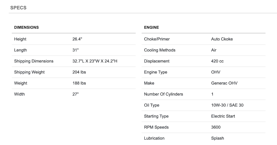
Task: Select the ENGINE table header
Action: pos(151,28)
